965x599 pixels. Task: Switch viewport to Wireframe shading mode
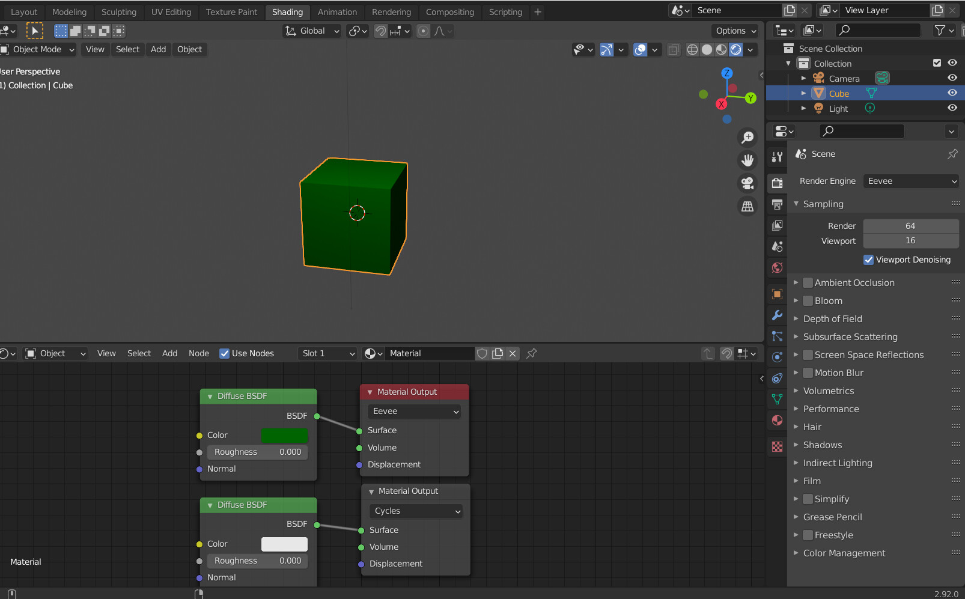(692, 49)
